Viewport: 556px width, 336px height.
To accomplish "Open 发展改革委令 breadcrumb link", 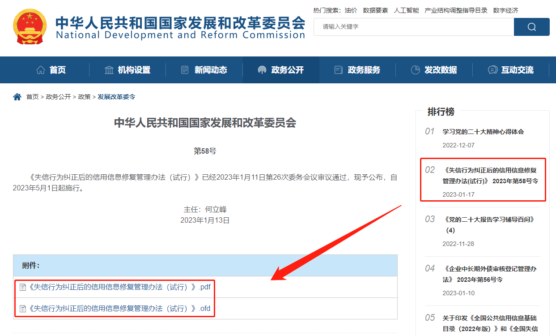I will [116, 97].
